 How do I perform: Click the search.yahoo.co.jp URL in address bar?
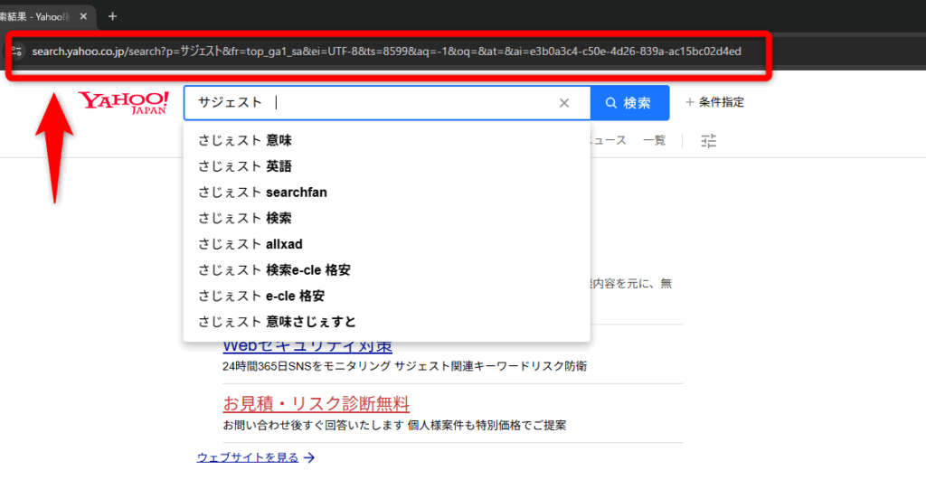386,52
